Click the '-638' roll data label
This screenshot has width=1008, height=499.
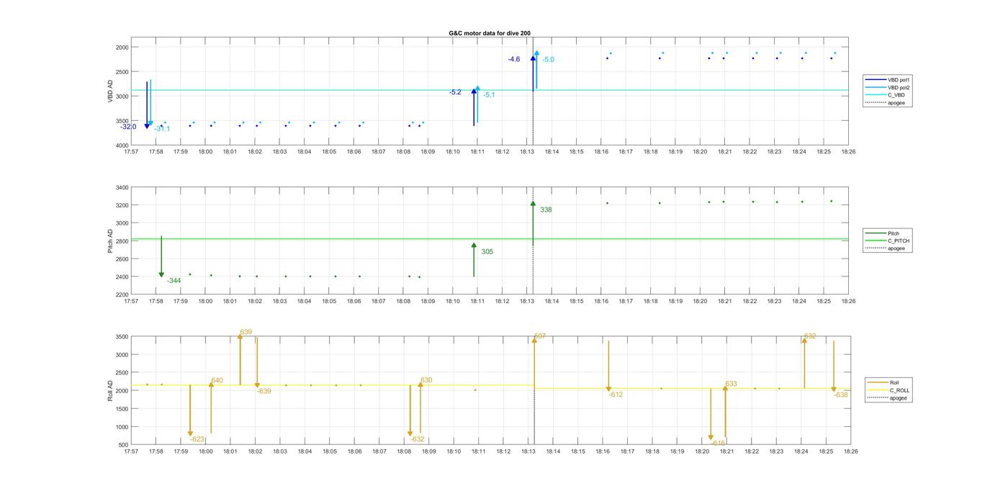[841, 395]
